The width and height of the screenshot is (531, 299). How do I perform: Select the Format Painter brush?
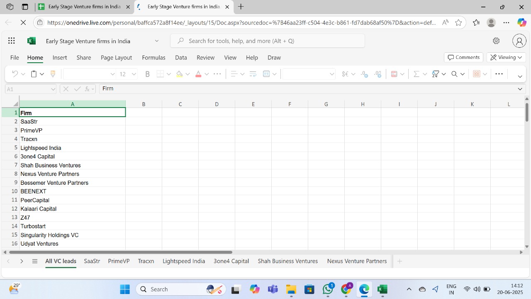click(x=53, y=74)
